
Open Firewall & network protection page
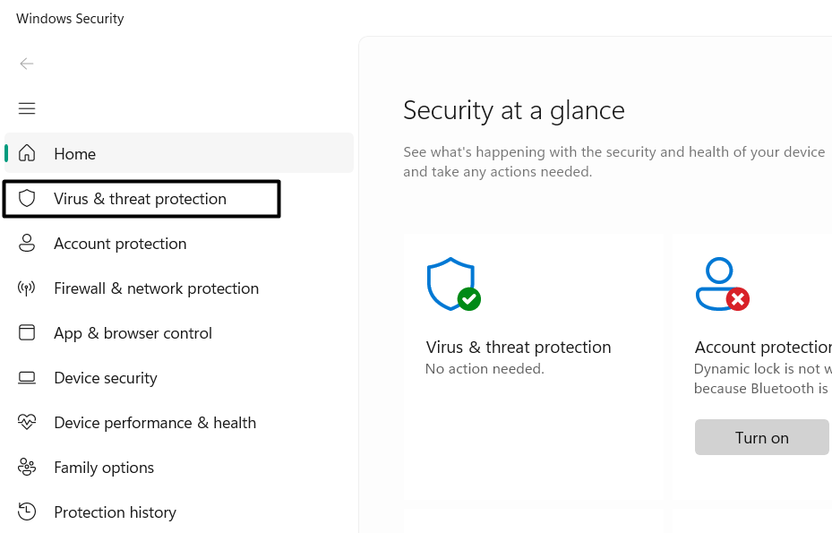point(156,288)
